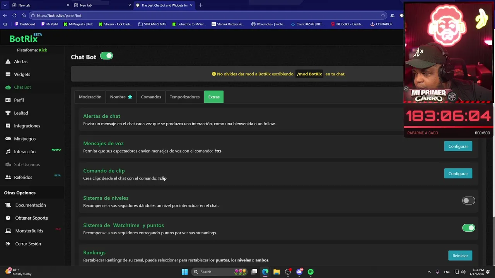Click Configurar for Comando de clip
The width and height of the screenshot is (495, 278).
click(458, 174)
